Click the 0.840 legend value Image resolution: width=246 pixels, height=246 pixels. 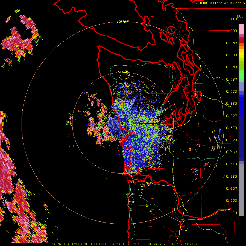pyautogui.click(x=232, y=67)
